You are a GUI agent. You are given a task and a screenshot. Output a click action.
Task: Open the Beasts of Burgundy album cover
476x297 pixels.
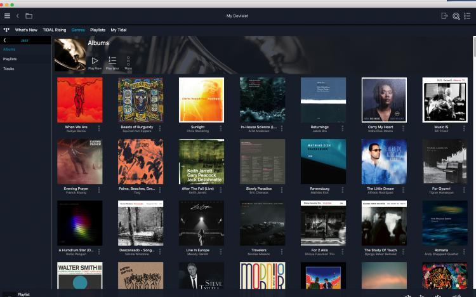140,100
